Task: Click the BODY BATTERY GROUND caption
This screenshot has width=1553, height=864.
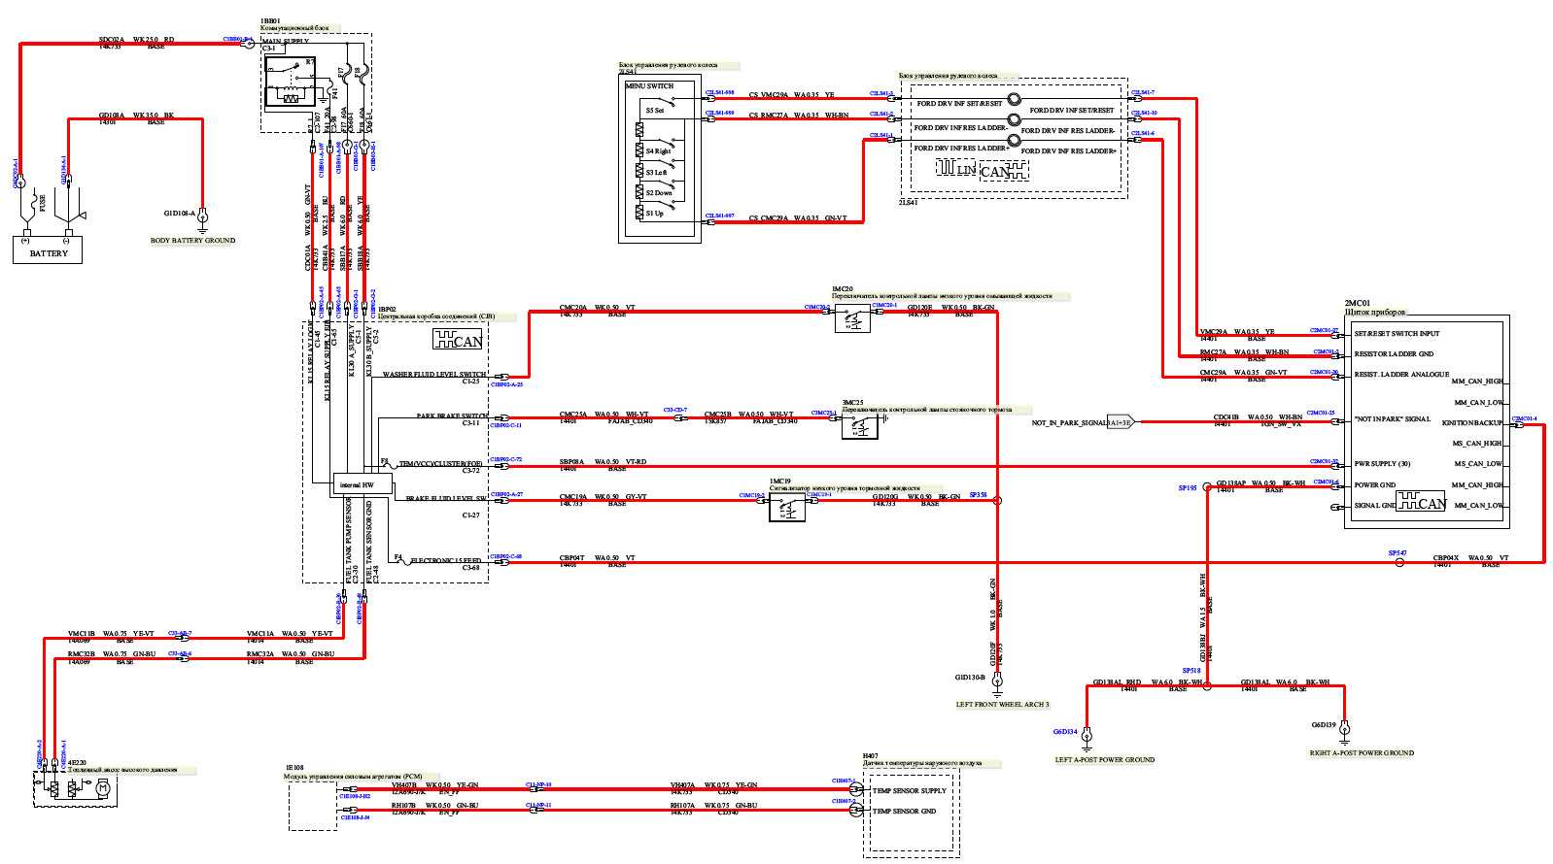Action: pyautogui.click(x=192, y=240)
